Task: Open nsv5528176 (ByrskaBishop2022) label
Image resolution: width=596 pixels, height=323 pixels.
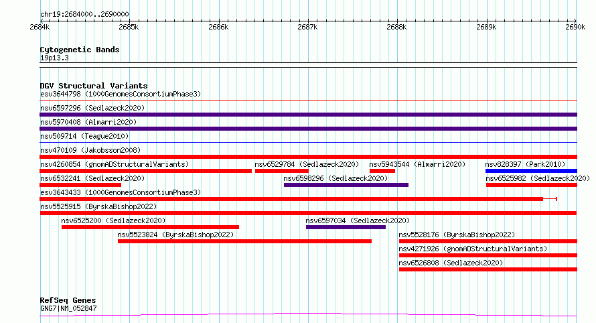Action: 457,235
